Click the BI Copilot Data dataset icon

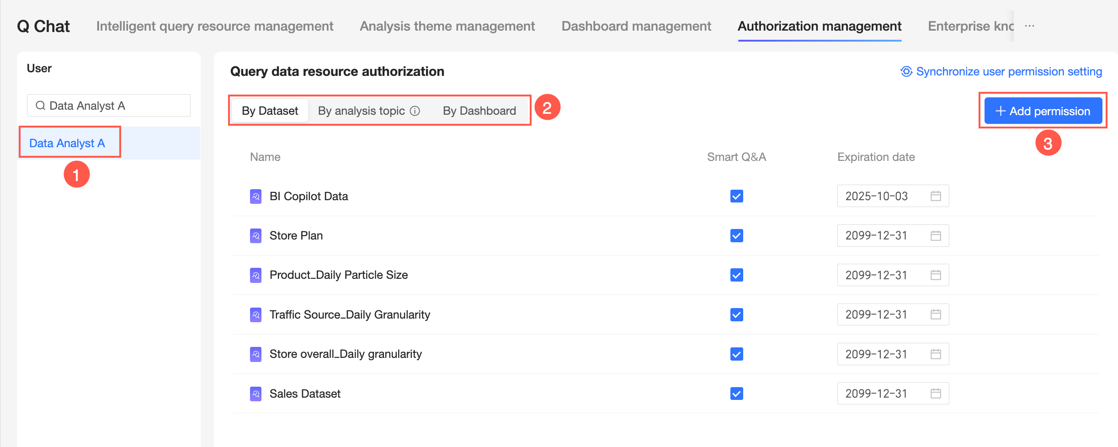click(x=256, y=197)
